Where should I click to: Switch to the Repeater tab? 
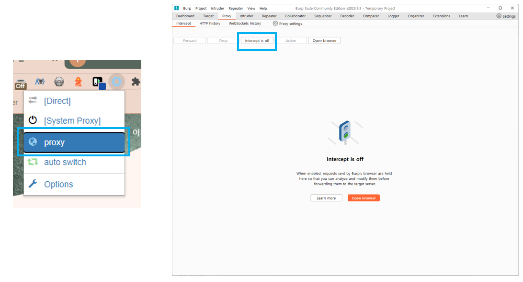[x=269, y=16]
